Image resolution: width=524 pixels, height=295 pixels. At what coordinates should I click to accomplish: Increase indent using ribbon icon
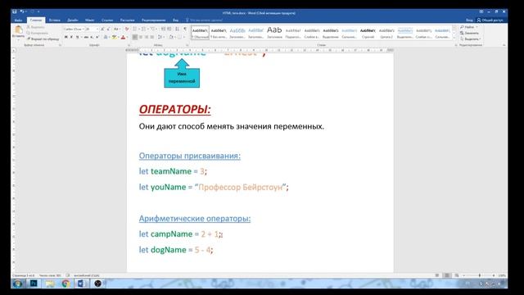tap(169, 29)
